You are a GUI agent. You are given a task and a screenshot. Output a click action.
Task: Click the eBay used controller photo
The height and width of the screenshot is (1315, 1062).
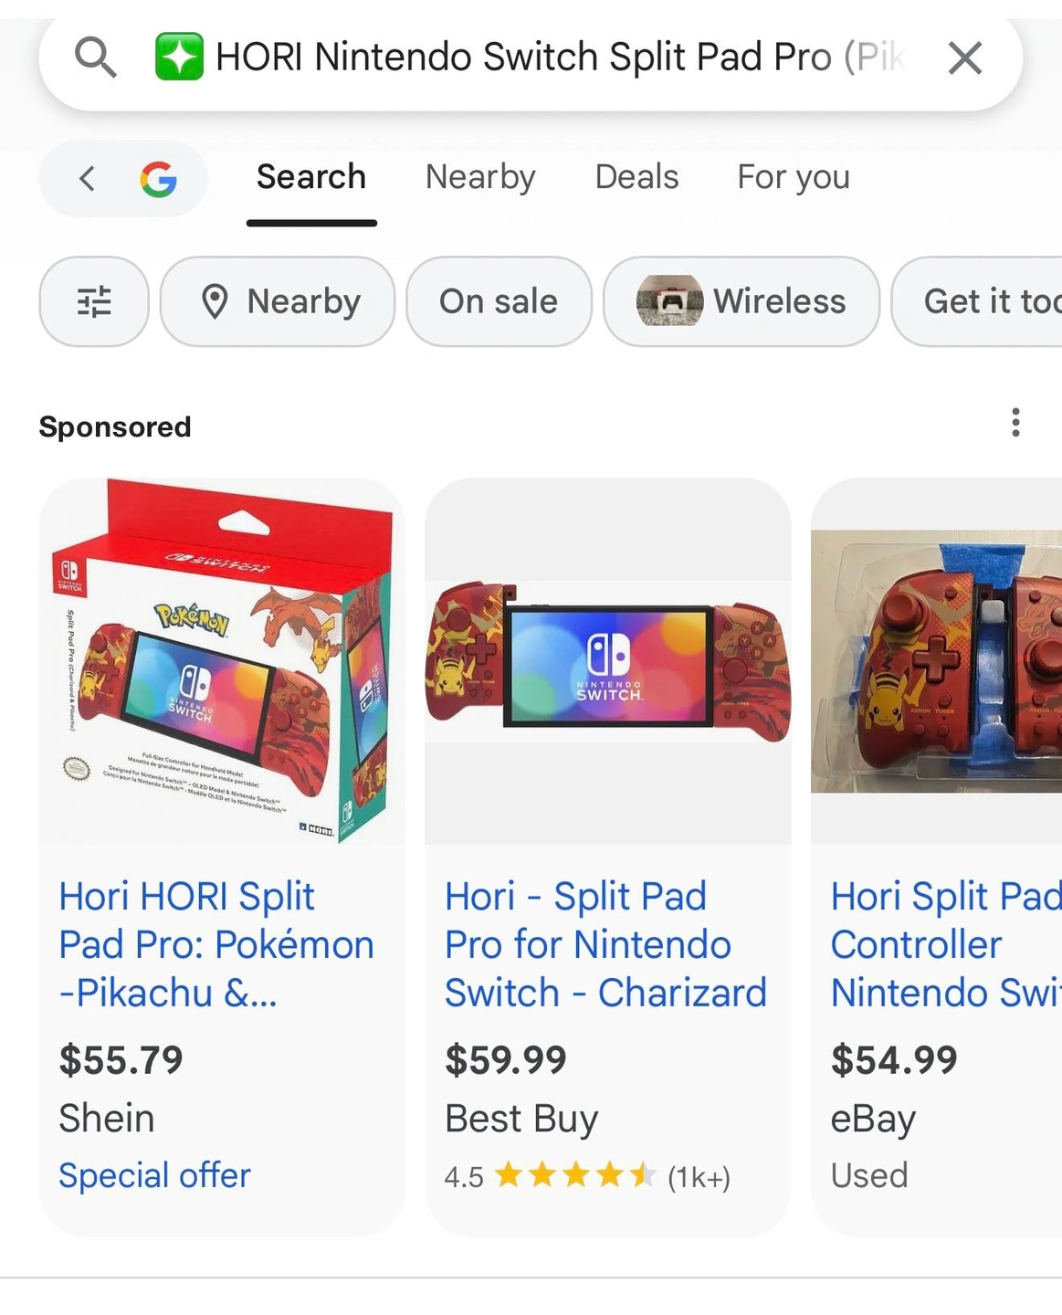tap(936, 661)
